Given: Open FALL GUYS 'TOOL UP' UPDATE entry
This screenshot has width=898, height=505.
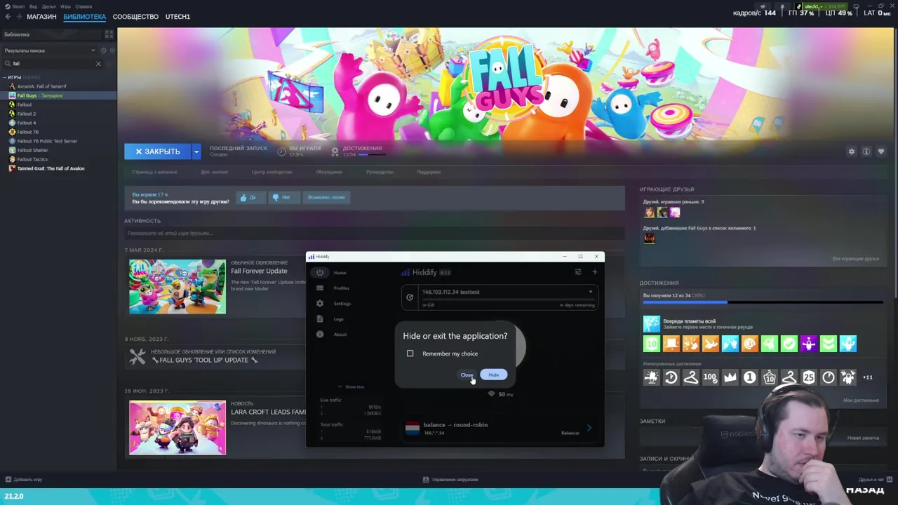Looking at the screenshot, I should click(x=205, y=360).
